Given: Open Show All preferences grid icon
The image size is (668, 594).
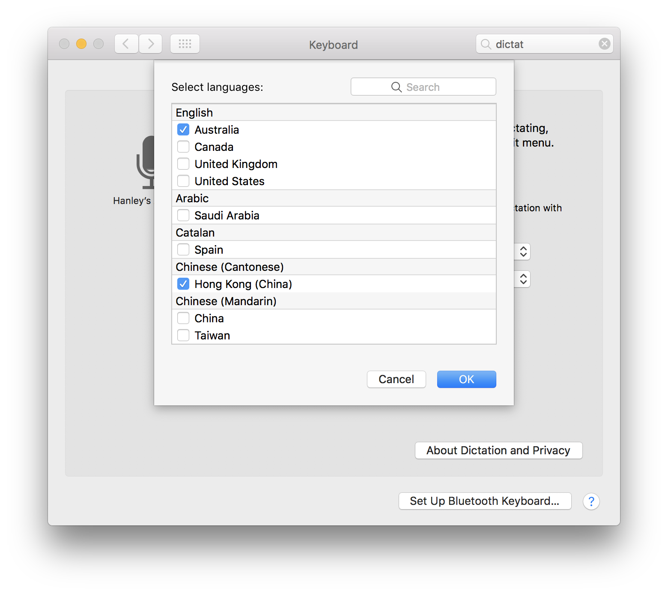Looking at the screenshot, I should [185, 43].
